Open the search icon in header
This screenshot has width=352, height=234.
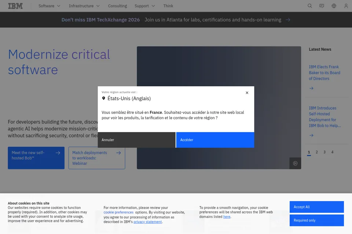pyautogui.click(x=310, y=6)
